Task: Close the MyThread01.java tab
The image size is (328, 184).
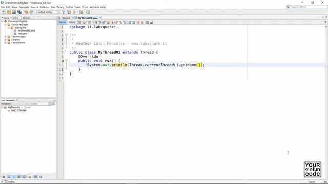Action: pyautogui.click(x=100, y=18)
